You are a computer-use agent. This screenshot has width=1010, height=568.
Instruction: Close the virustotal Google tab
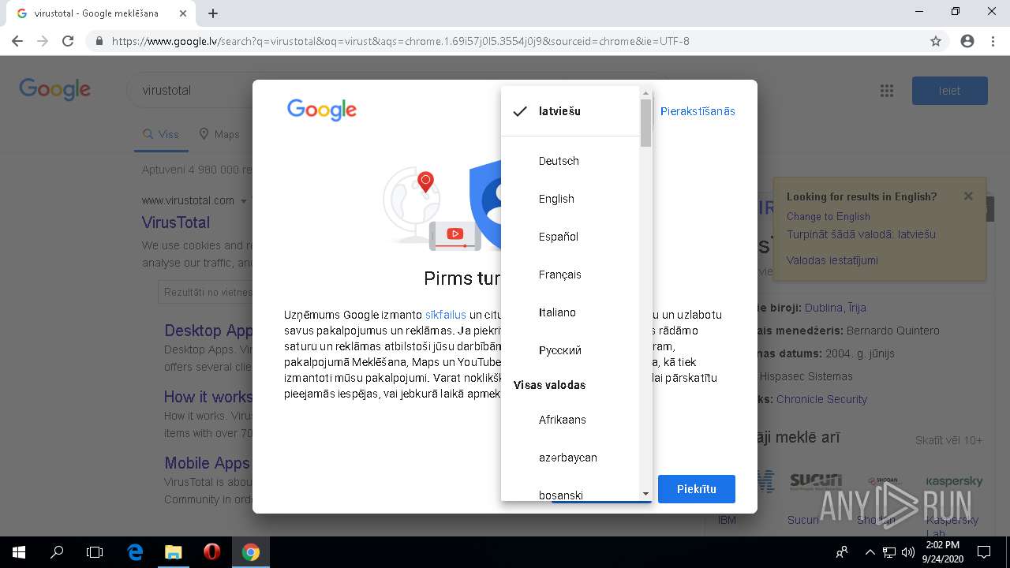point(183,13)
